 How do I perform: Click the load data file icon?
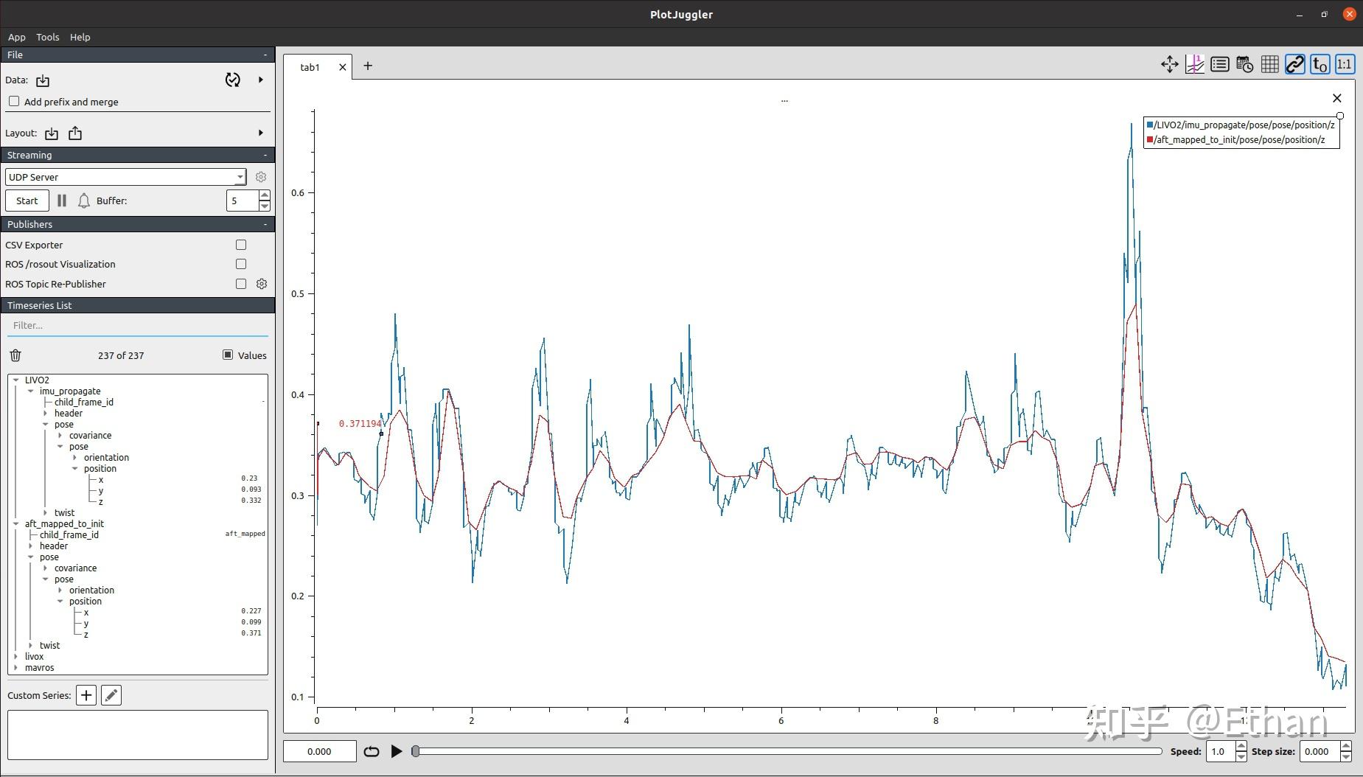tap(43, 80)
